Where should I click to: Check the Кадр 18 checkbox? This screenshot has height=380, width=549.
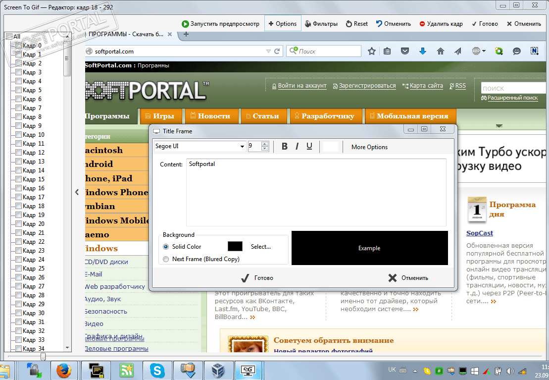(x=18, y=206)
